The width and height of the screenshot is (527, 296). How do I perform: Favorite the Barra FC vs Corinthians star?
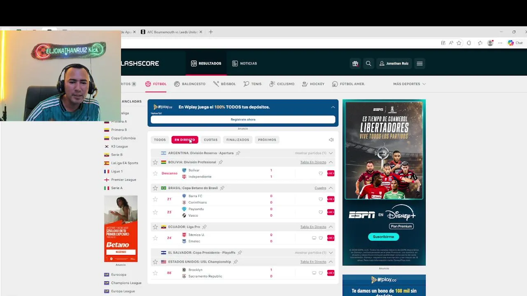(155, 199)
